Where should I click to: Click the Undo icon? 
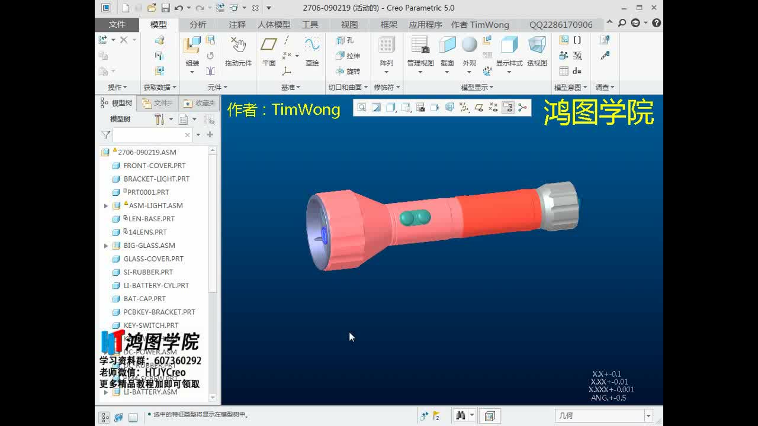178,8
